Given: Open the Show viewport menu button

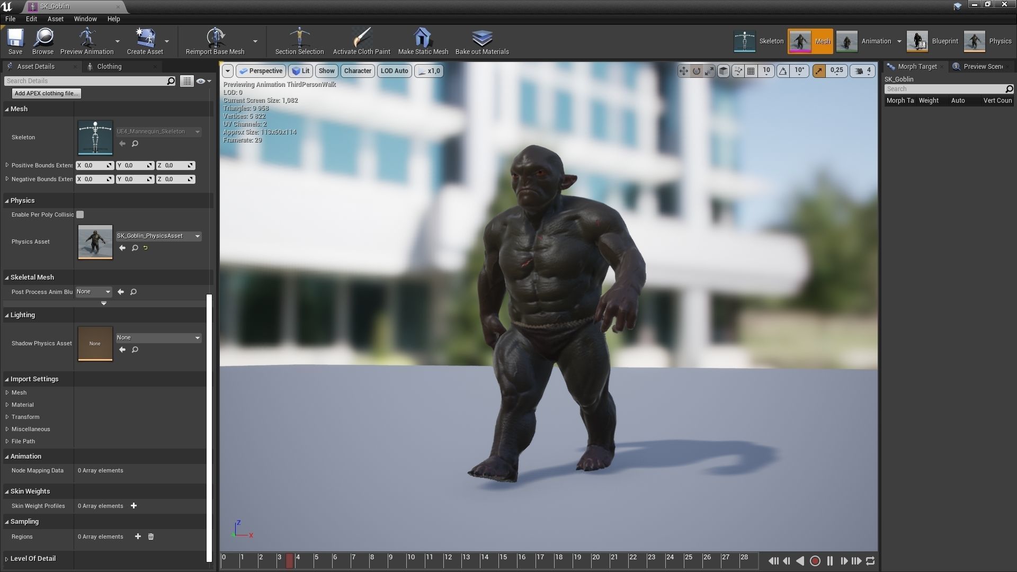Looking at the screenshot, I should [x=326, y=71].
